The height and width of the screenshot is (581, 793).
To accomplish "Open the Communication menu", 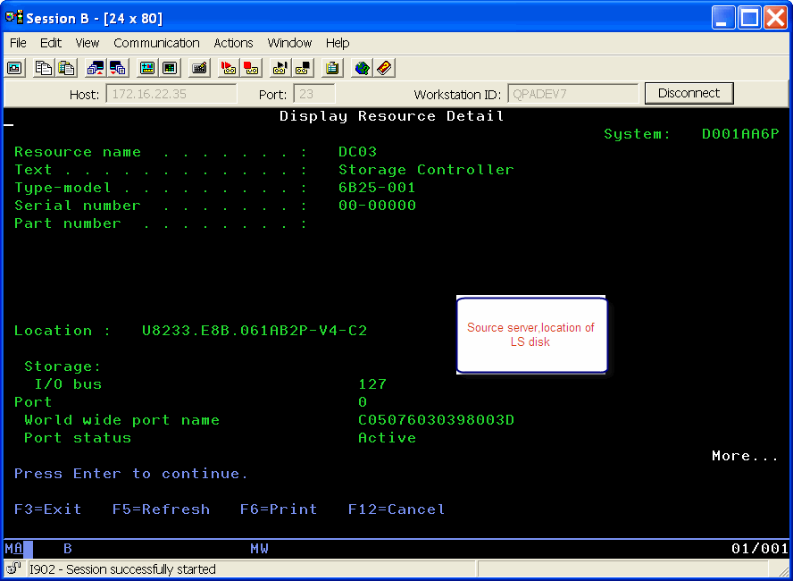I will [x=156, y=43].
